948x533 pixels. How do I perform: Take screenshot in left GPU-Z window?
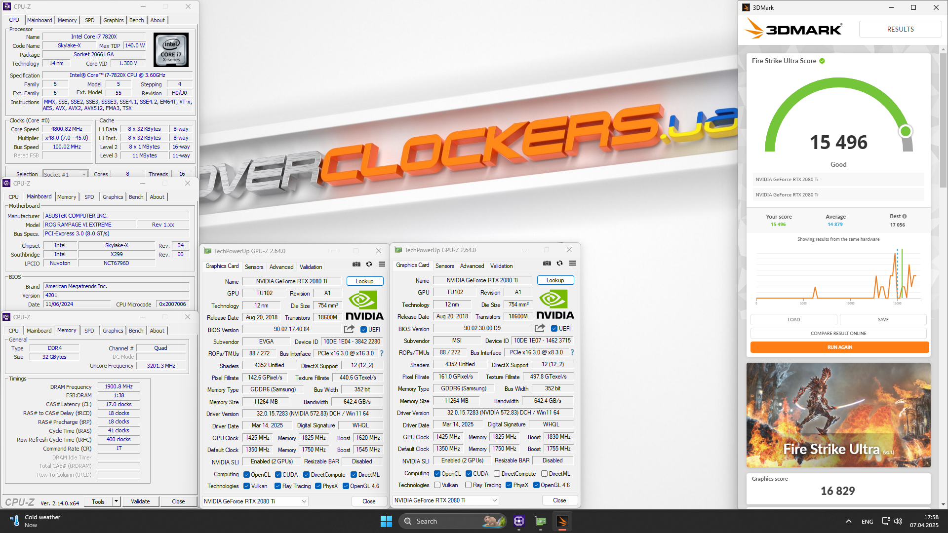point(356,265)
